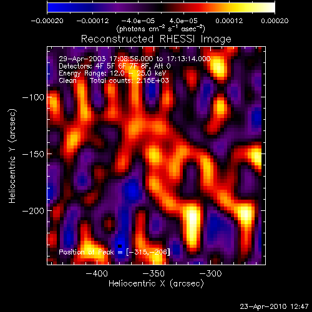Click the 'Heliocentric X (arcsec)' axis title

pyautogui.click(x=156, y=283)
